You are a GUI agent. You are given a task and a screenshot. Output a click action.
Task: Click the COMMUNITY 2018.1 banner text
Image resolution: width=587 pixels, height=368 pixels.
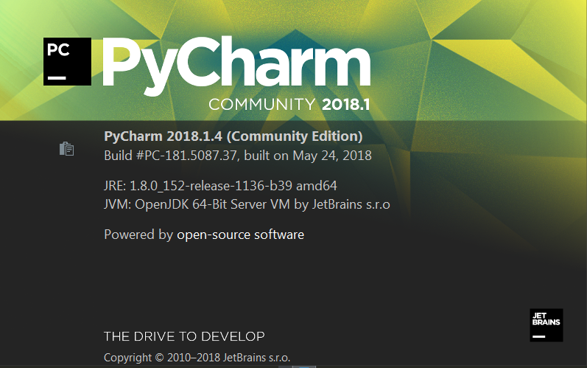(x=289, y=104)
